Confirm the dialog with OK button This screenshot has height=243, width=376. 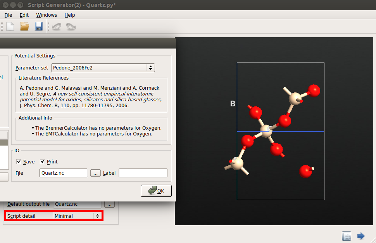(156, 191)
